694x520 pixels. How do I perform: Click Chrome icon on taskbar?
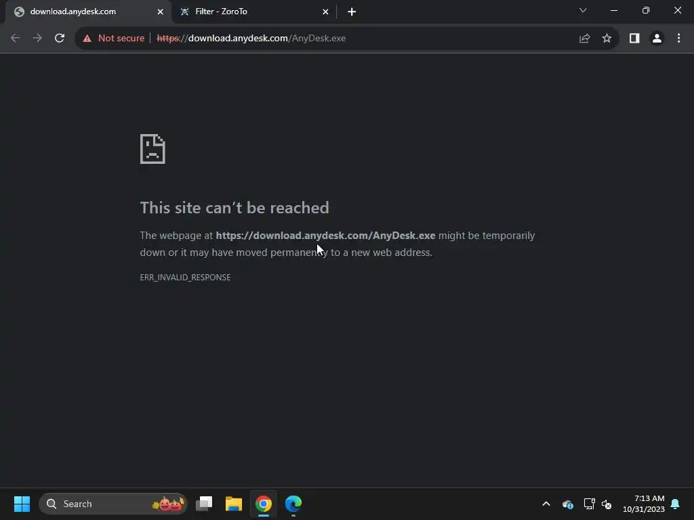click(x=264, y=504)
